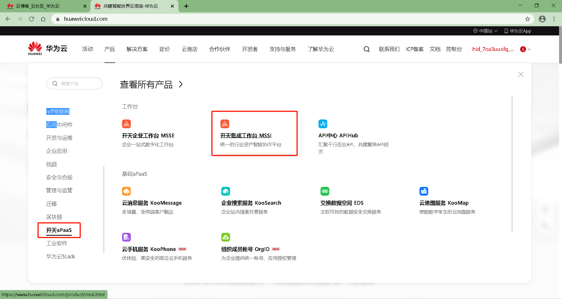This screenshot has height=299, width=562.
Task: Click the 云手机服务 KooPhone icon
Action: (126, 237)
